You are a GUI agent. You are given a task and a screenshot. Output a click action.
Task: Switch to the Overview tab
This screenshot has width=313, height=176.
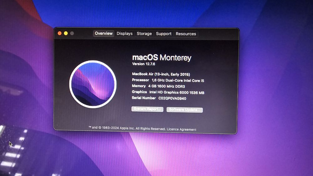pyautogui.click(x=104, y=33)
